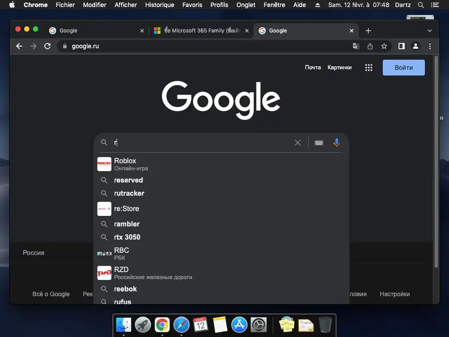Click inside the Google search field
This screenshot has height=337, width=449.
(x=203, y=143)
